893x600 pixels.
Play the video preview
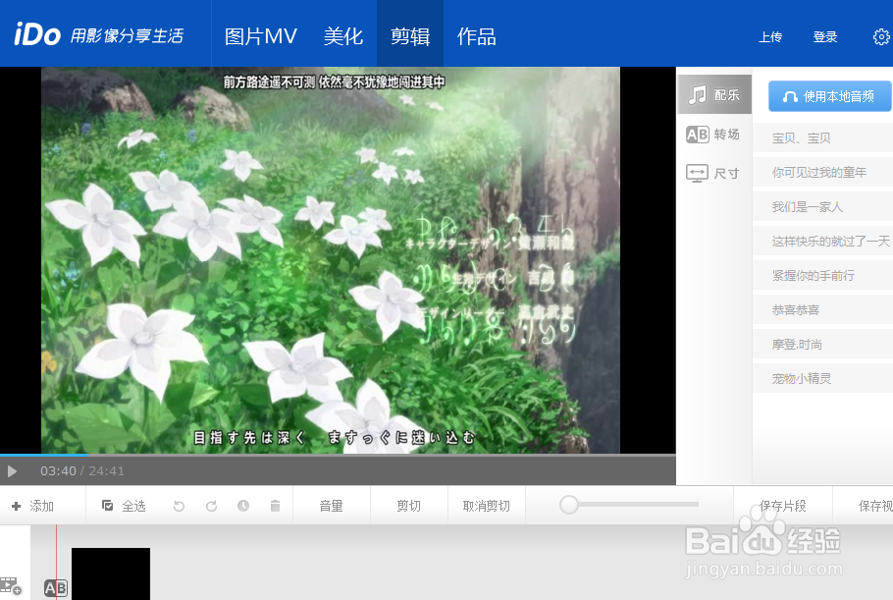12,471
